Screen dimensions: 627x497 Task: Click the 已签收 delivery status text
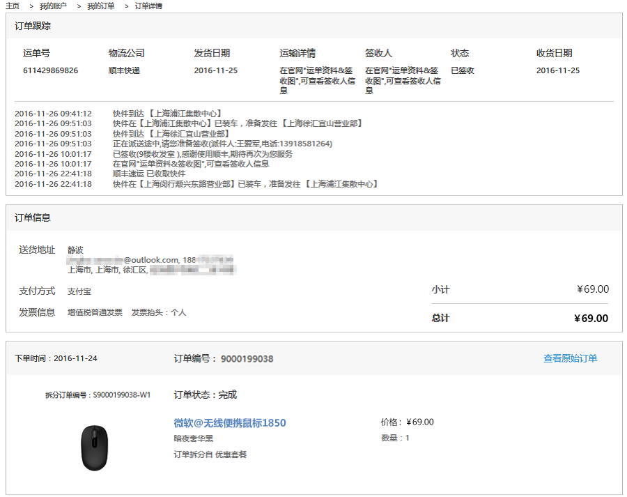[463, 70]
